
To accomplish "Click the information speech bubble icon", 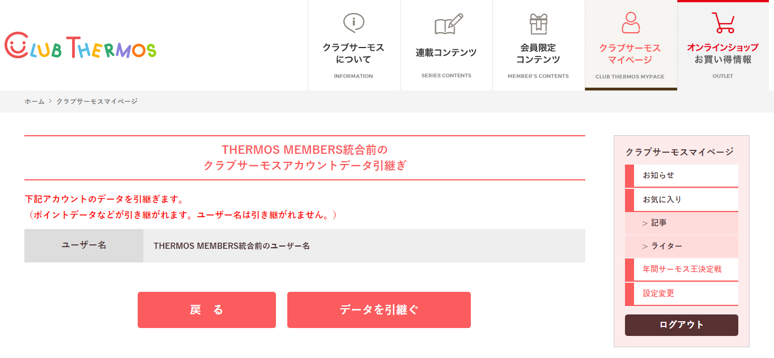I will (354, 23).
